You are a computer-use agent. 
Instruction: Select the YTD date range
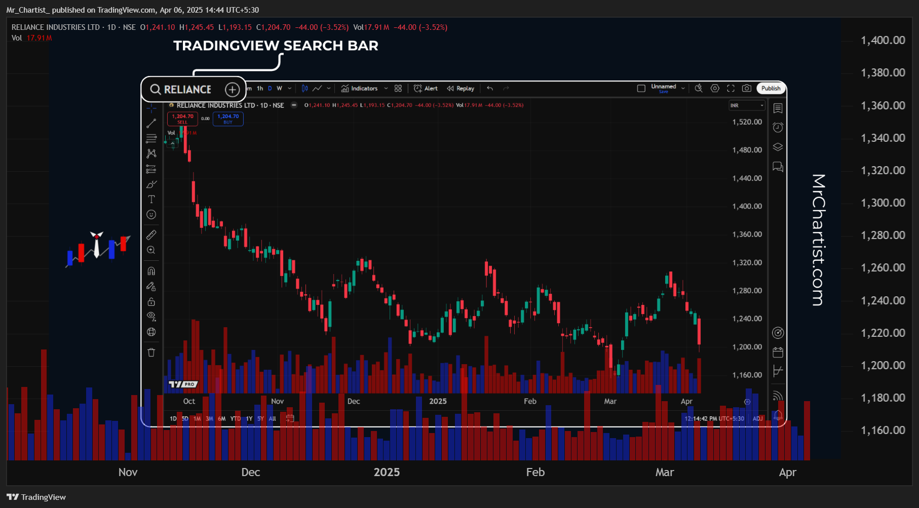(x=236, y=419)
